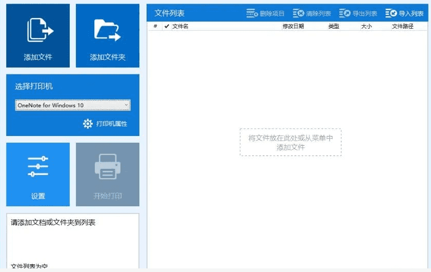Screen dimensions: 431x272
Task: Click the gear icon for printer properties
Action: (x=88, y=124)
